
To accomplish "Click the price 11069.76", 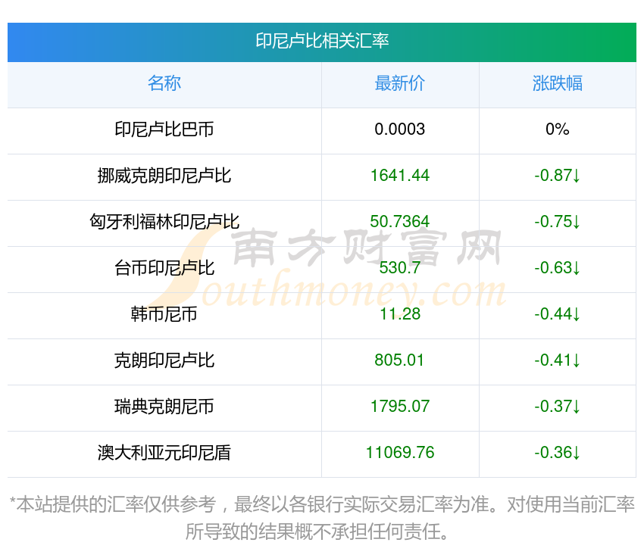I will coord(399,453).
